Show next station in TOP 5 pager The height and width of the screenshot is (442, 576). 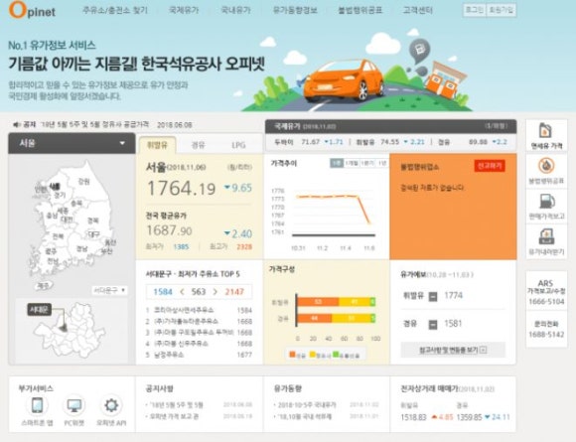click(216, 292)
